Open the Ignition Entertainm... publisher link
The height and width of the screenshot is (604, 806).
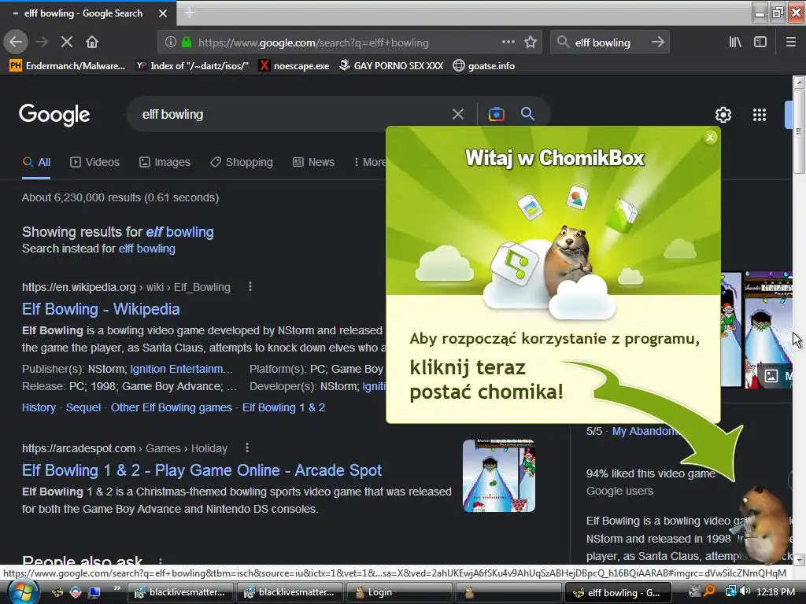181,369
